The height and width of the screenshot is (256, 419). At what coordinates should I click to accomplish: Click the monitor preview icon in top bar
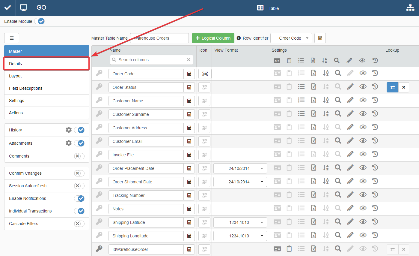(23, 8)
